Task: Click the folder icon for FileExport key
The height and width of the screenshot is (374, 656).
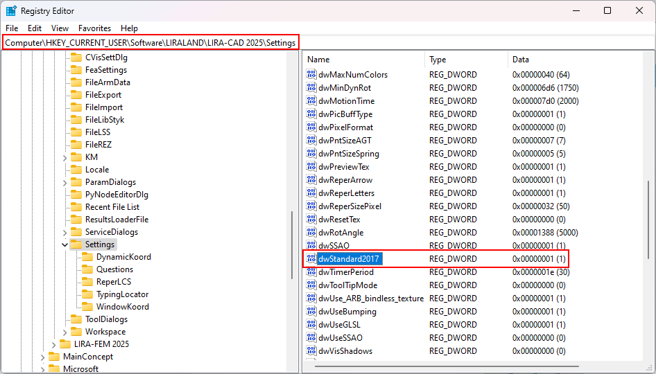Action: pos(76,95)
